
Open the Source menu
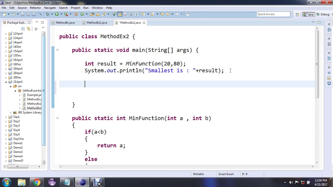click(x=22, y=8)
